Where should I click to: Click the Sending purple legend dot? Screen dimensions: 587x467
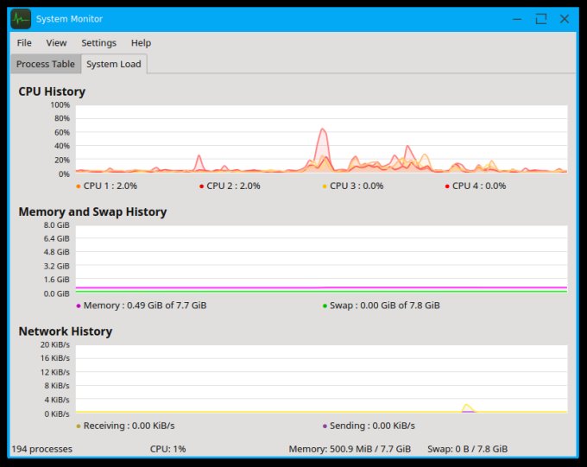pyautogui.click(x=325, y=426)
